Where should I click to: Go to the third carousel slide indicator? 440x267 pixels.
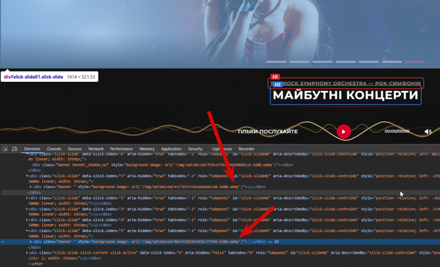(323, 62)
